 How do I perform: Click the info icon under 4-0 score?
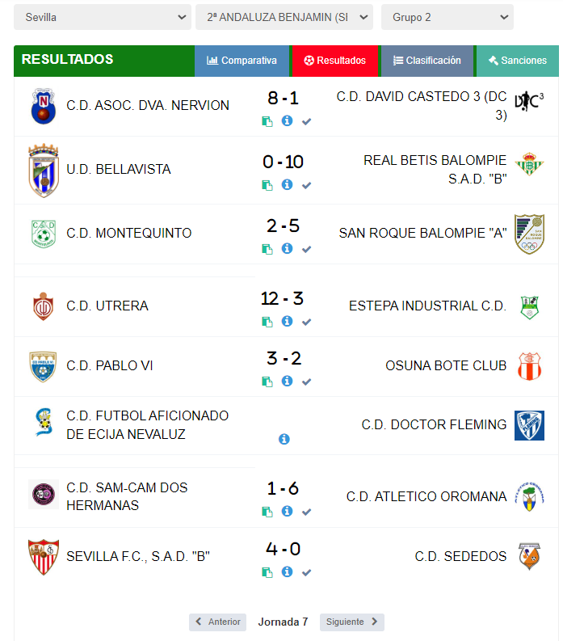click(x=287, y=572)
